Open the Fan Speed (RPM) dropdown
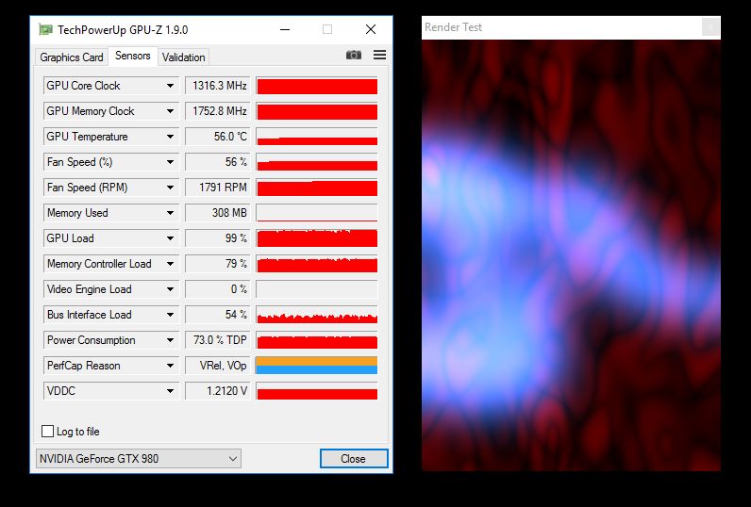 click(x=170, y=188)
